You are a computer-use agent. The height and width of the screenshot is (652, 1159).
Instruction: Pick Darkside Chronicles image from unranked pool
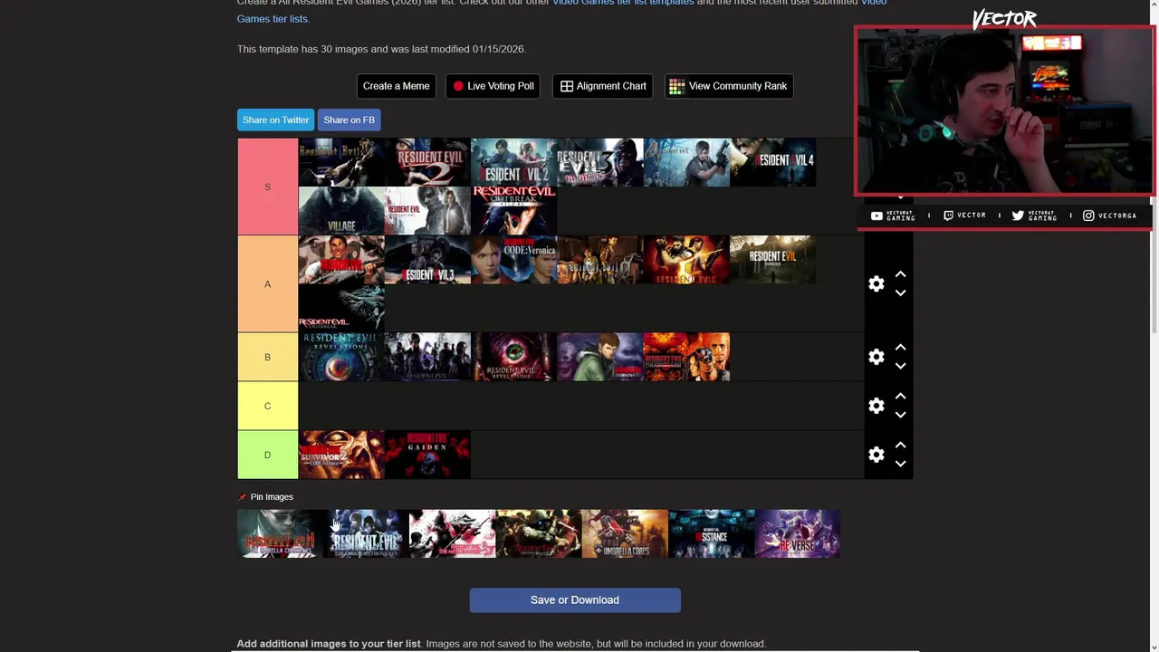[366, 533]
